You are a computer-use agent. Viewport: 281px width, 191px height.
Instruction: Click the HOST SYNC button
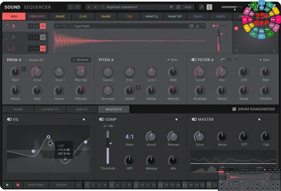(36, 185)
